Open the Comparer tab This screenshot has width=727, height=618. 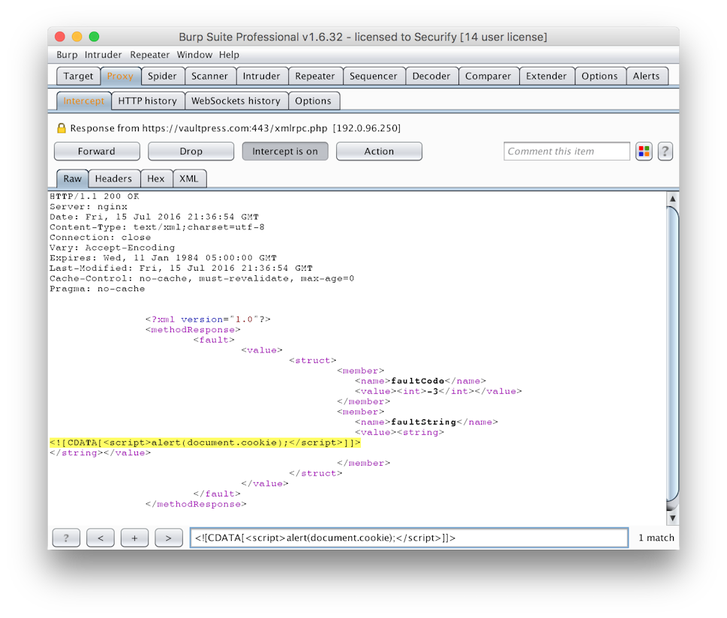coord(488,76)
